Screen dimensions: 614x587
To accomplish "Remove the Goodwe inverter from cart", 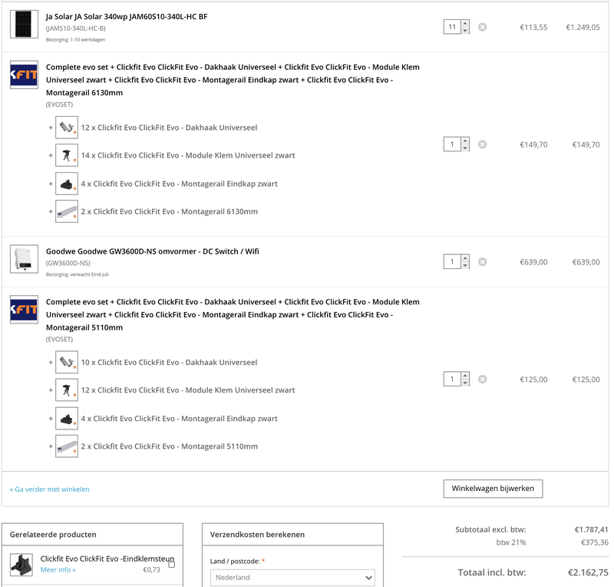I will 482,261.
